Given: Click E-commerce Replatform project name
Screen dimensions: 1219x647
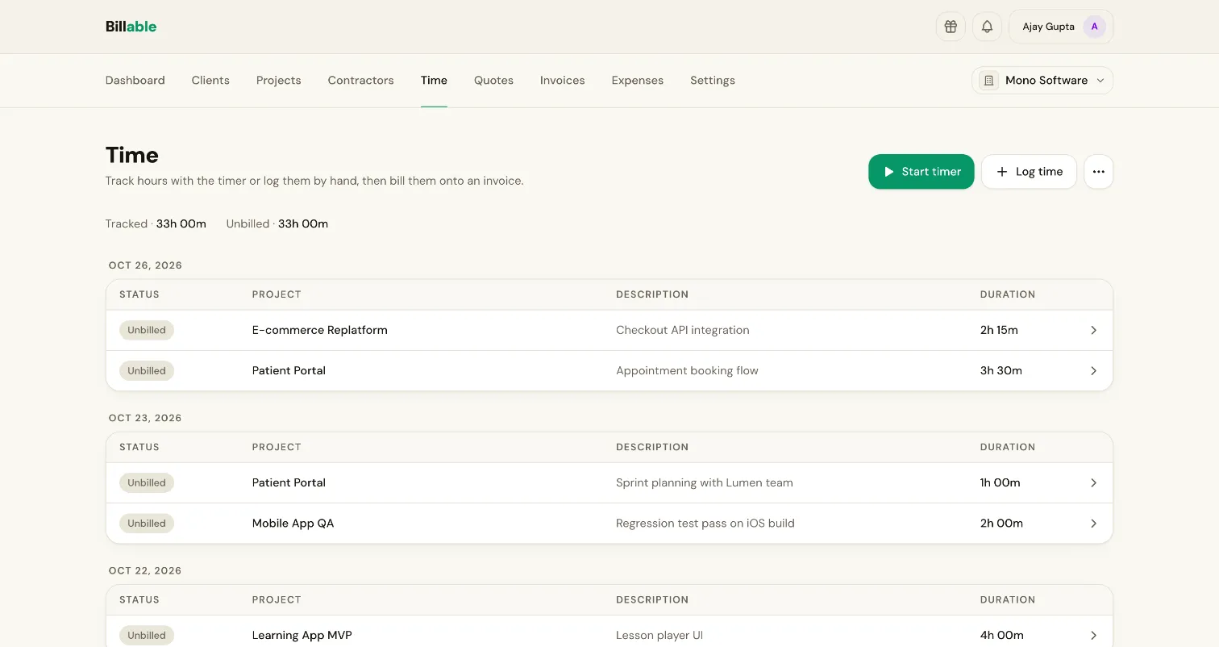Looking at the screenshot, I should pyautogui.click(x=320, y=330).
